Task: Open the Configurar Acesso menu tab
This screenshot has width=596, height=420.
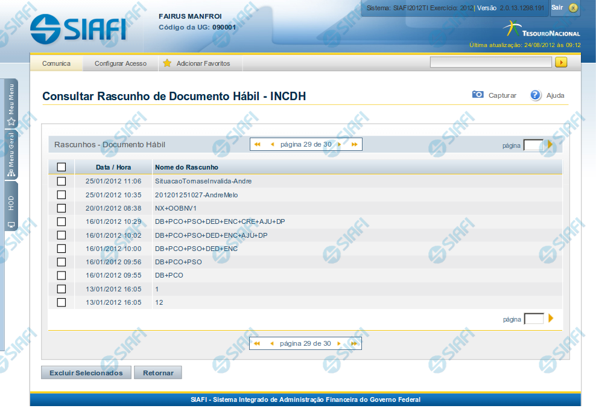Action: tap(120, 63)
